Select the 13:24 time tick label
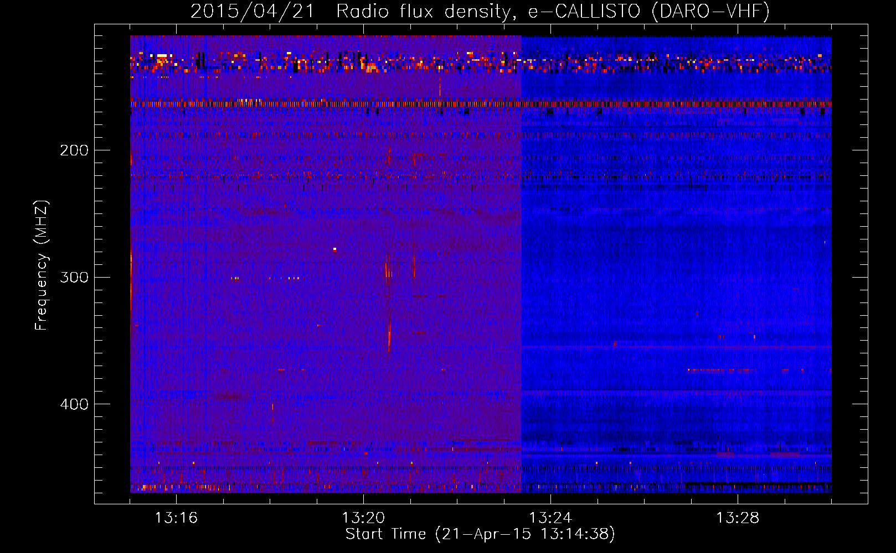 click(x=550, y=518)
